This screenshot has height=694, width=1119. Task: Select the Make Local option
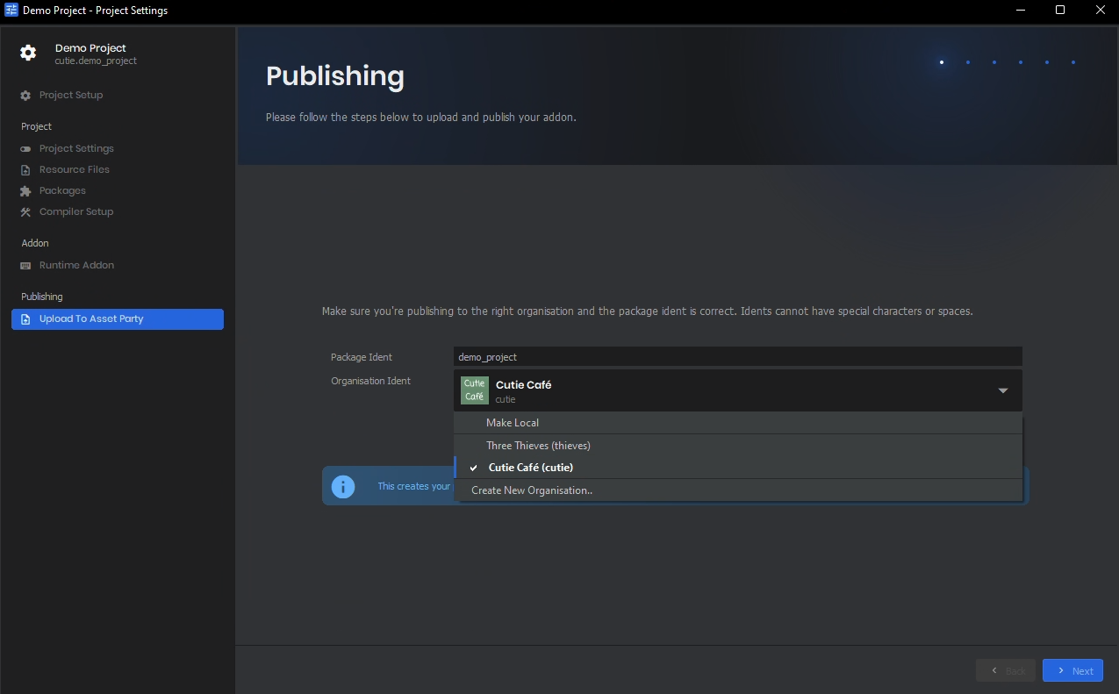[513, 423]
